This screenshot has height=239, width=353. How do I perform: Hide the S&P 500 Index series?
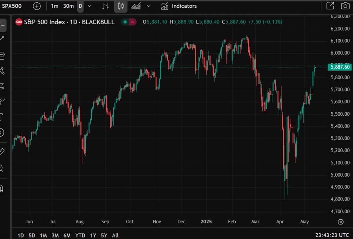point(125,22)
